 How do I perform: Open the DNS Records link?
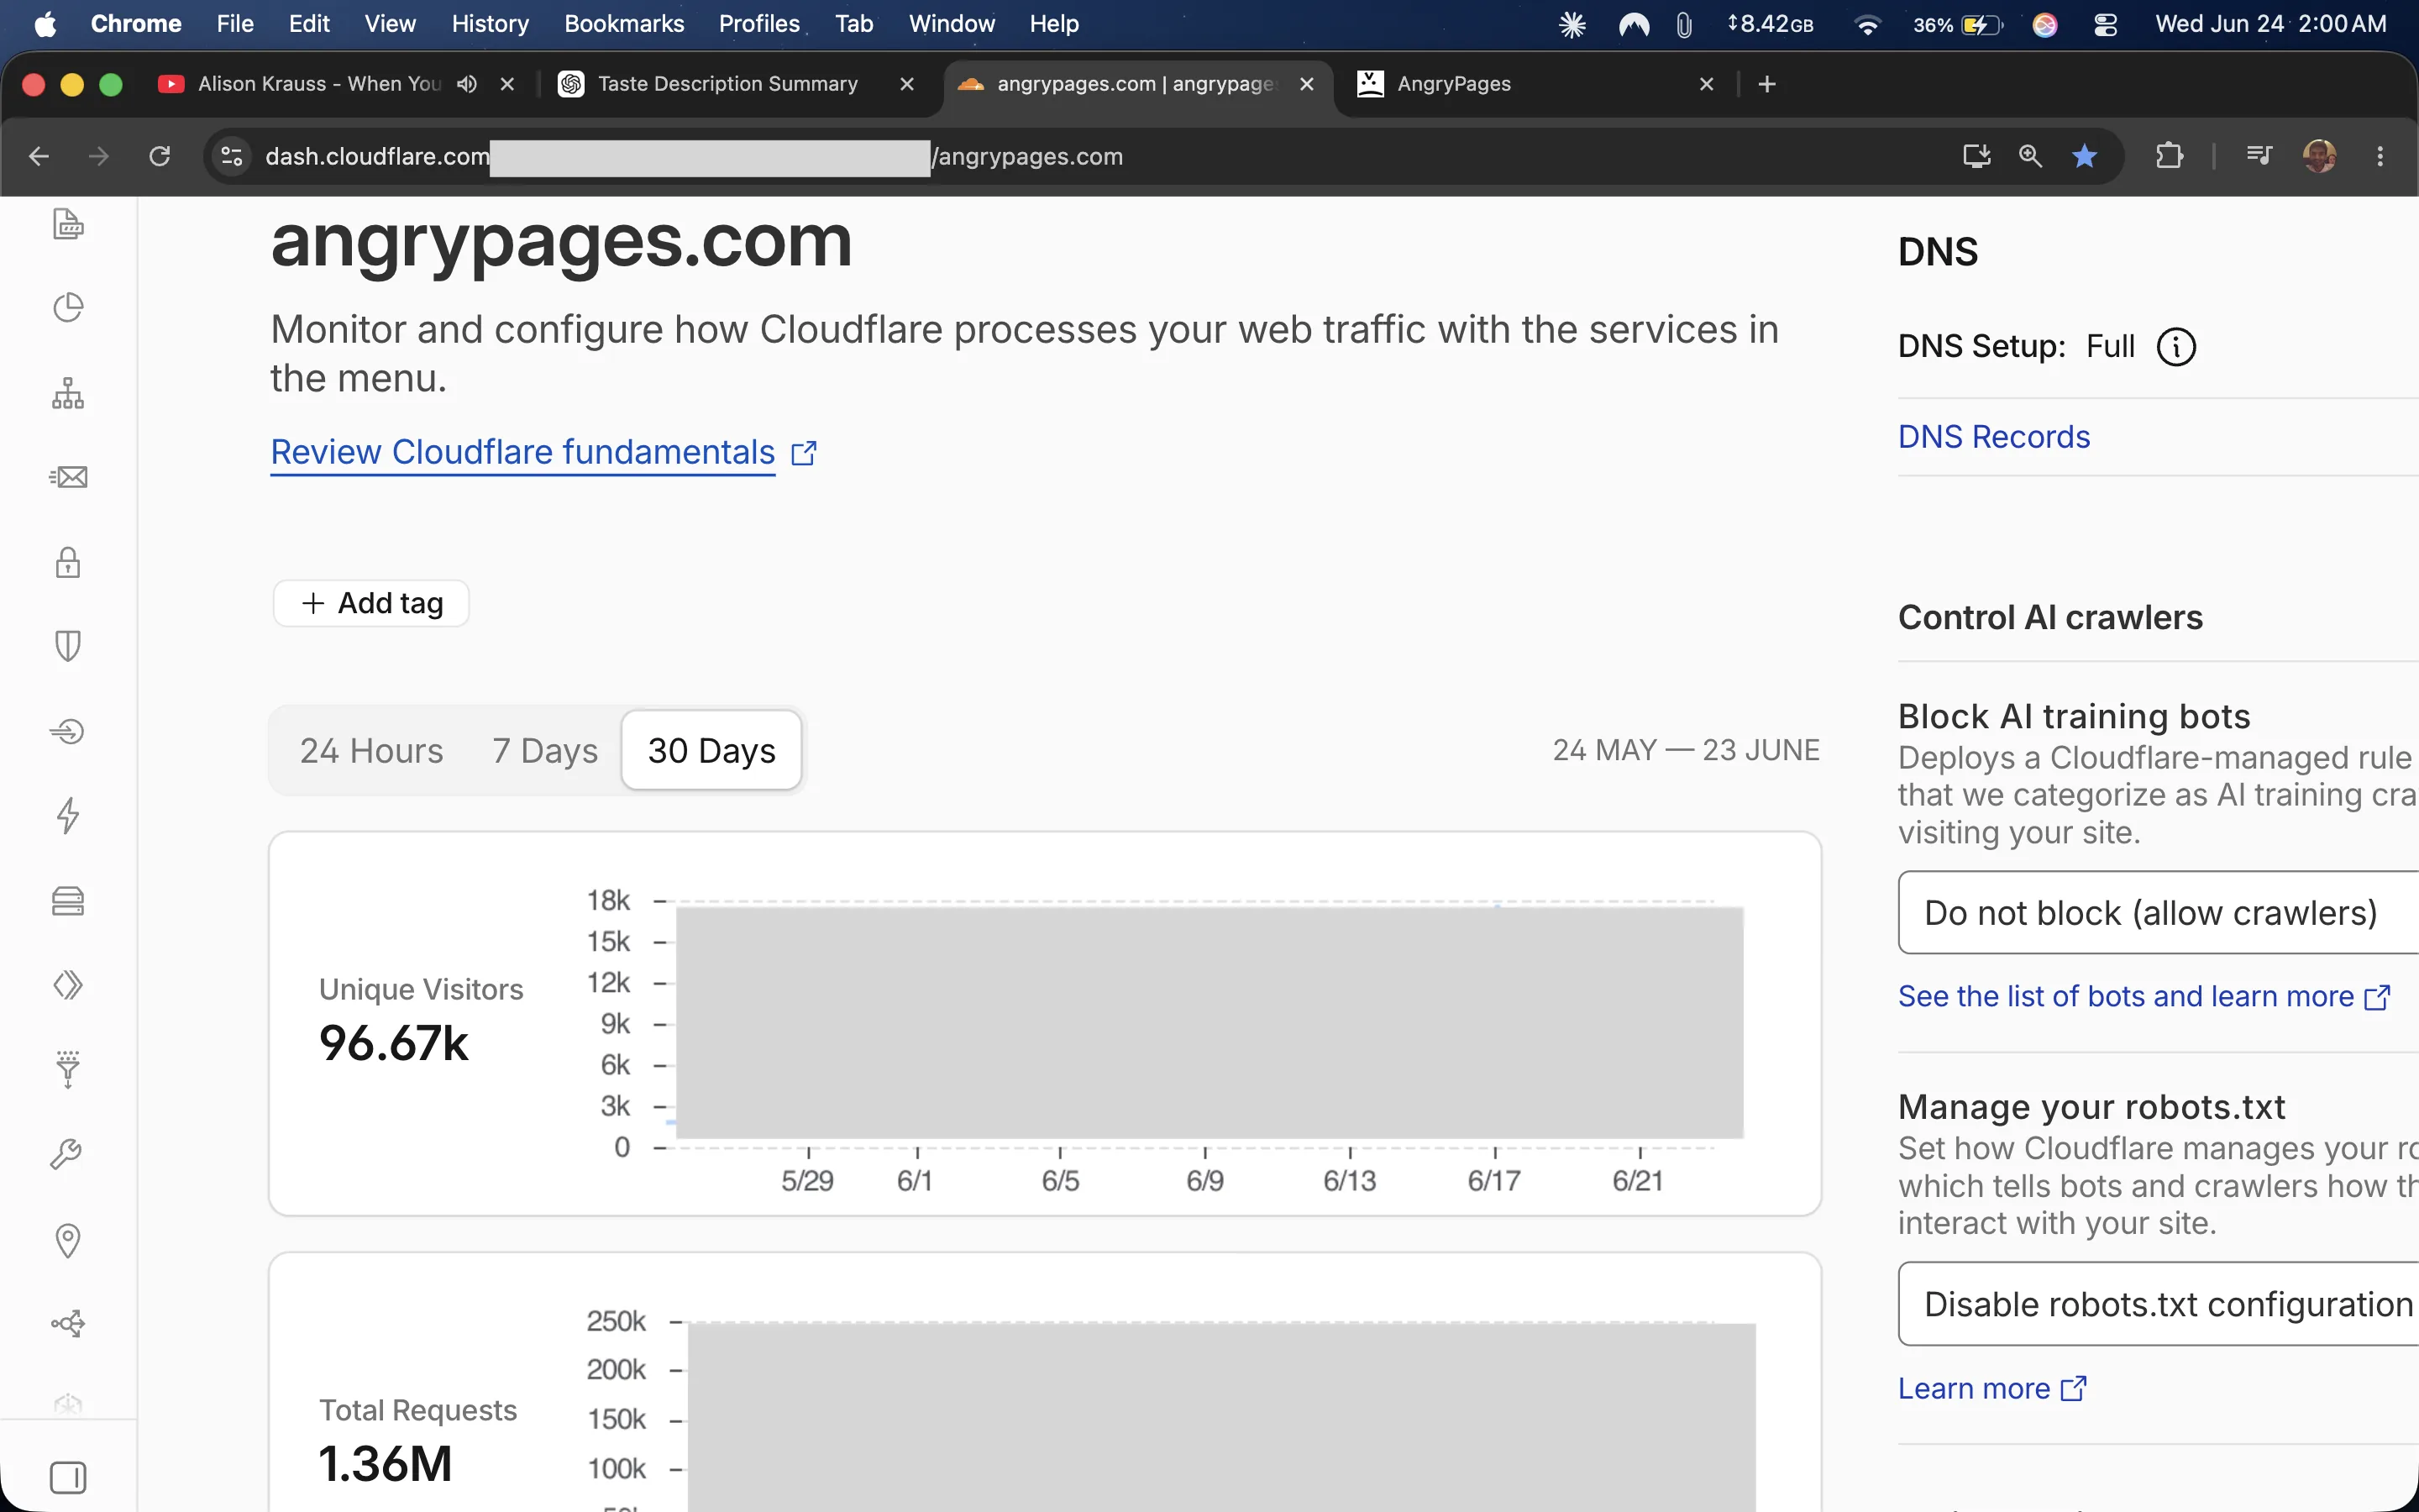tap(1993, 437)
